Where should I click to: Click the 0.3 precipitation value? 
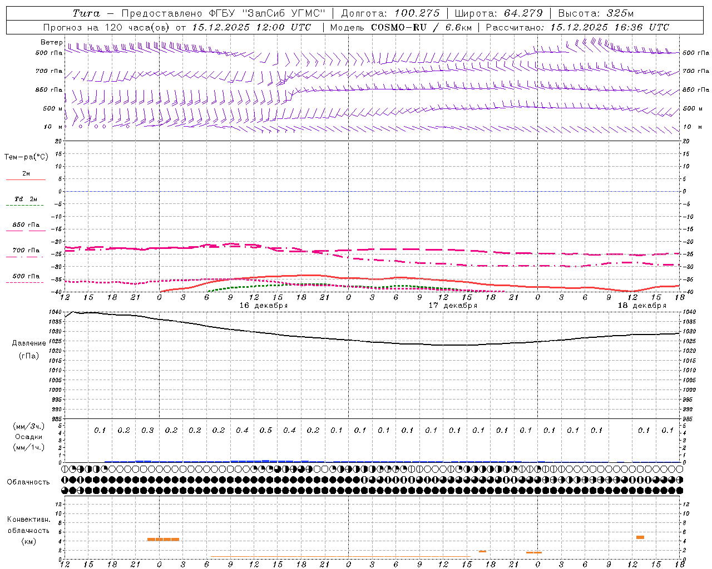click(x=147, y=431)
